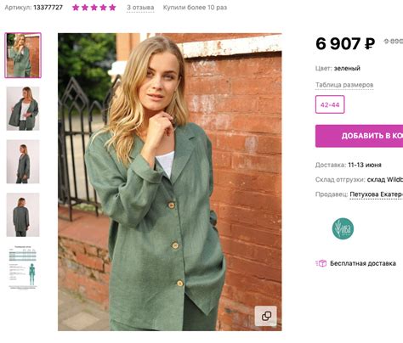This screenshot has height=343, width=403.
Task: Select the side-view jacket thumbnail
Action: pyautogui.click(x=23, y=161)
